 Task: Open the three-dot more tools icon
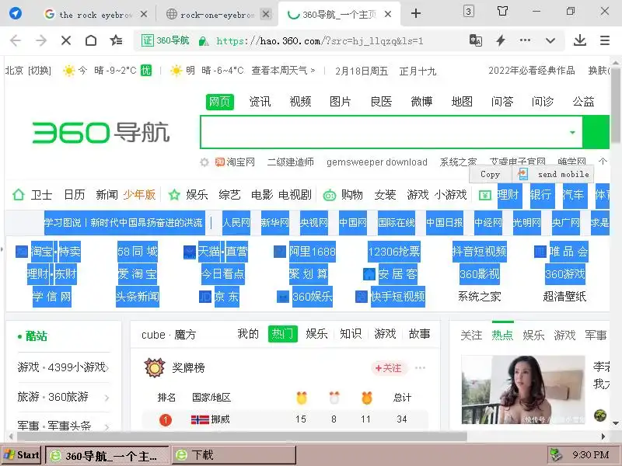pyautogui.click(x=525, y=40)
